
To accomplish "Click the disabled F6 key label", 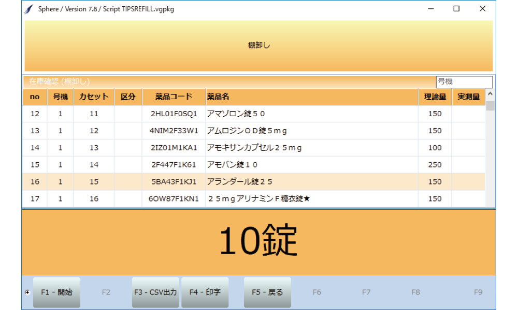I will (x=317, y=292).
